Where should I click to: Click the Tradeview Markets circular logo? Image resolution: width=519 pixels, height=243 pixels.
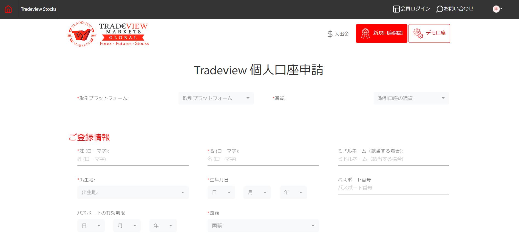[x=82, y=34]
